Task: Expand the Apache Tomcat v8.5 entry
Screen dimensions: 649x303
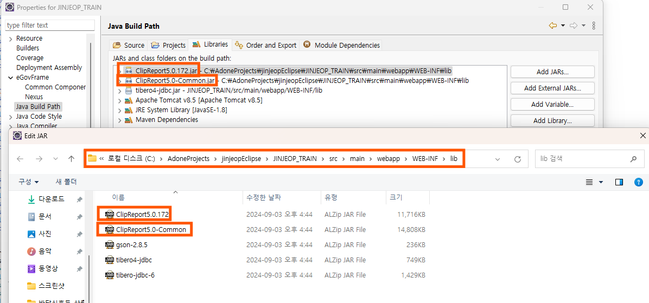Action: point(119,100)
